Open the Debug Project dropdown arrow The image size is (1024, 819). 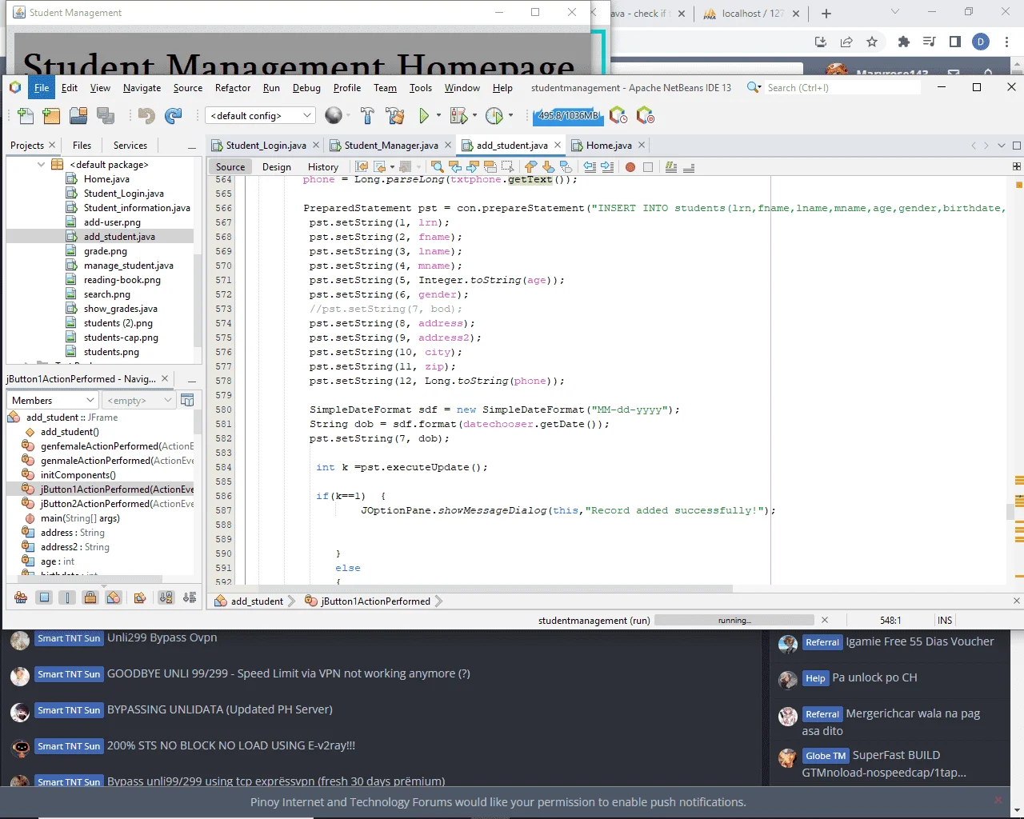click(x=474, y=116)
